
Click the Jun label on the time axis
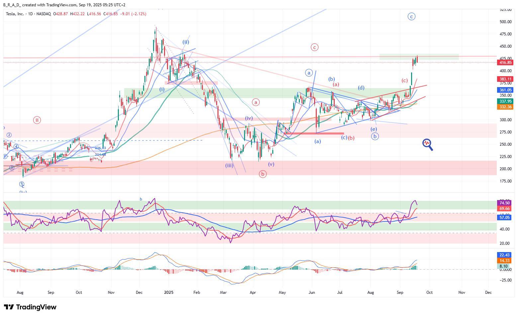311,292
